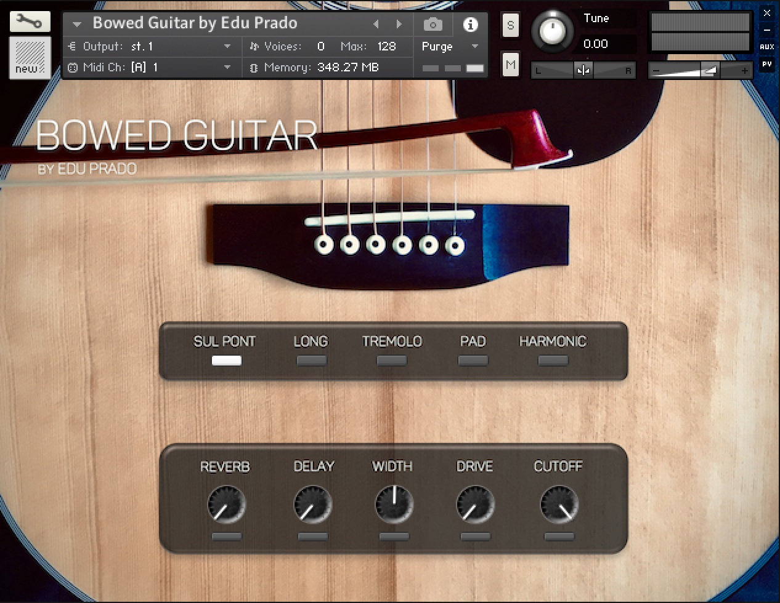The width and height of the screenshot is (780, 603).
Task: Enable the HARMONIC articulation
Action: [552, 361]
